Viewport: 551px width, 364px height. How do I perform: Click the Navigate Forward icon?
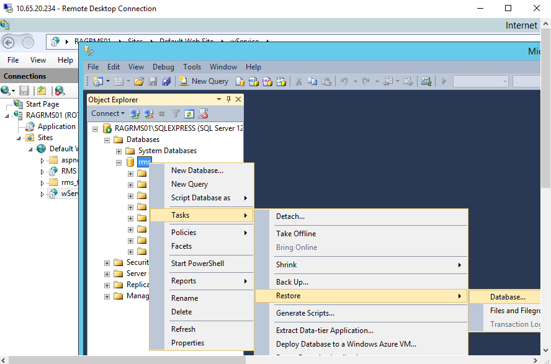[408, 81]
